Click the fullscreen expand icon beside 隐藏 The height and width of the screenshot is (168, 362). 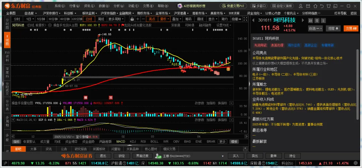(245, 19)
